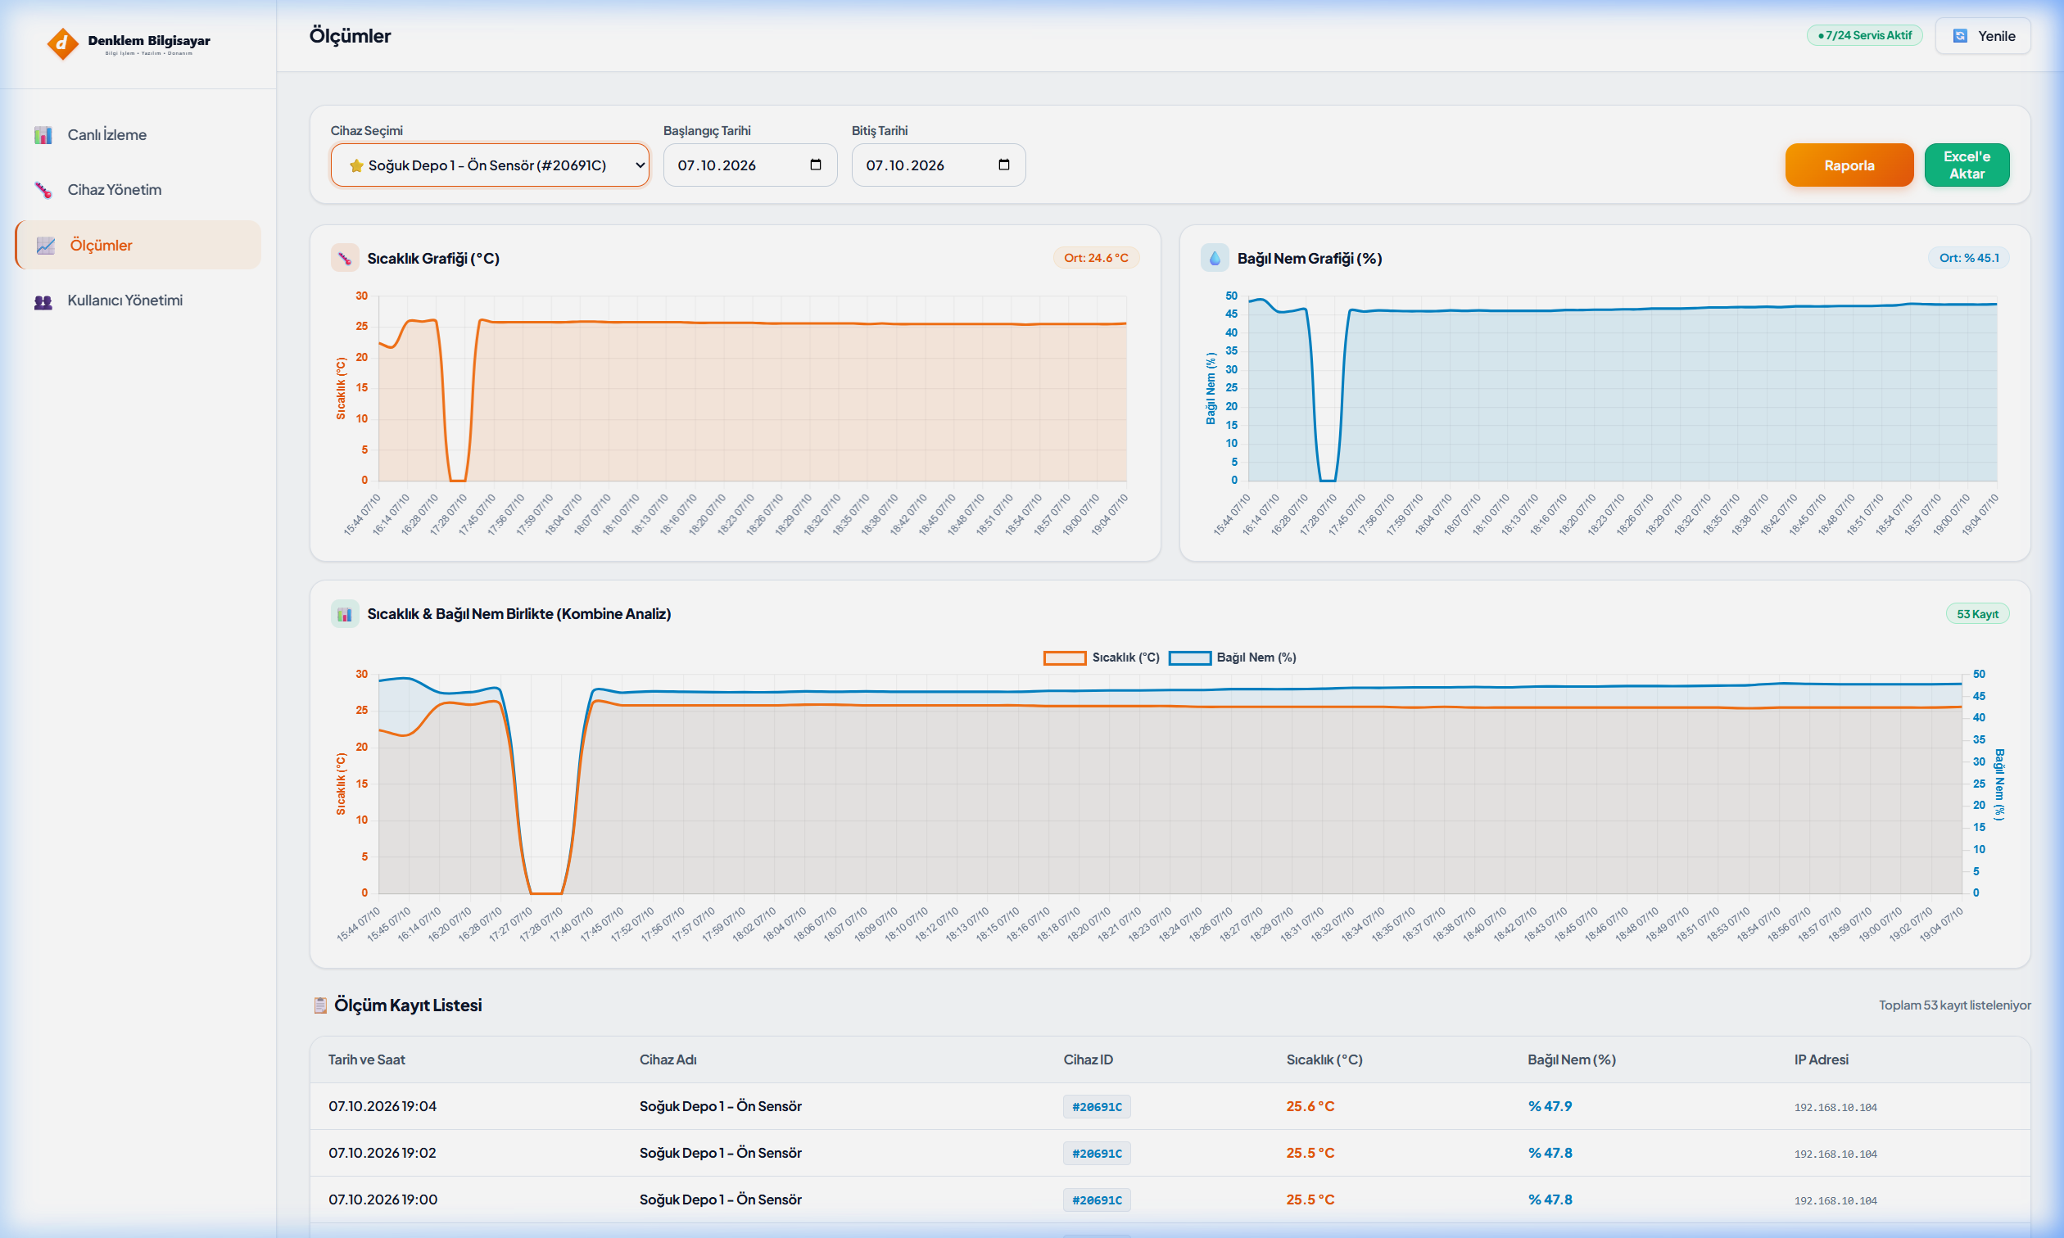
Task: Click the Cihaz ID column header
Action: [1088, 1060]
